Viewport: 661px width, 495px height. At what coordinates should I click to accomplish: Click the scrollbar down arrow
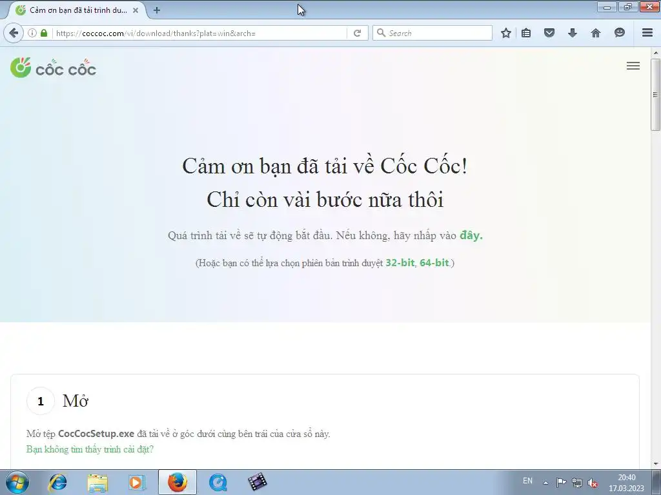pyautogui.click(x=656, y=464)
